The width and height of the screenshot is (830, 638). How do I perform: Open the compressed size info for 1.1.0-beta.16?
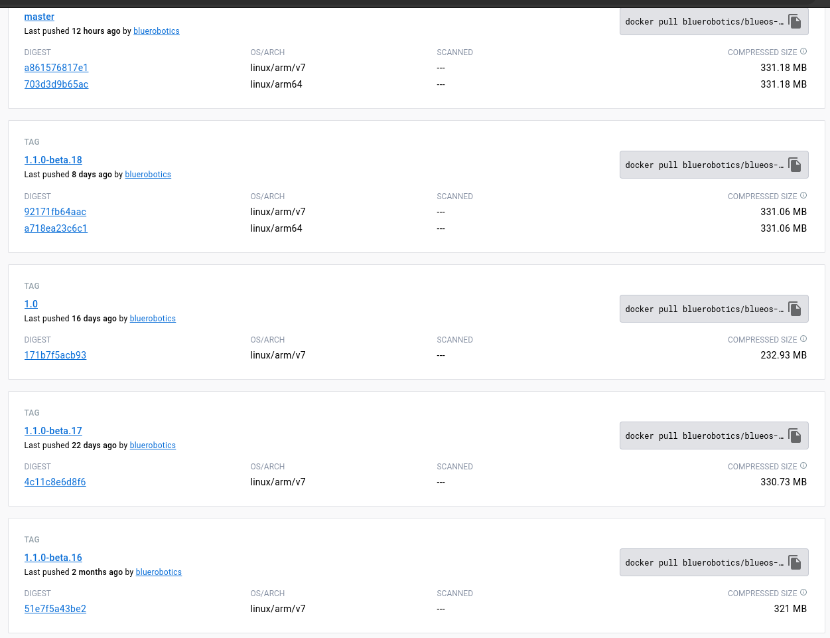(x=803, y=592)
